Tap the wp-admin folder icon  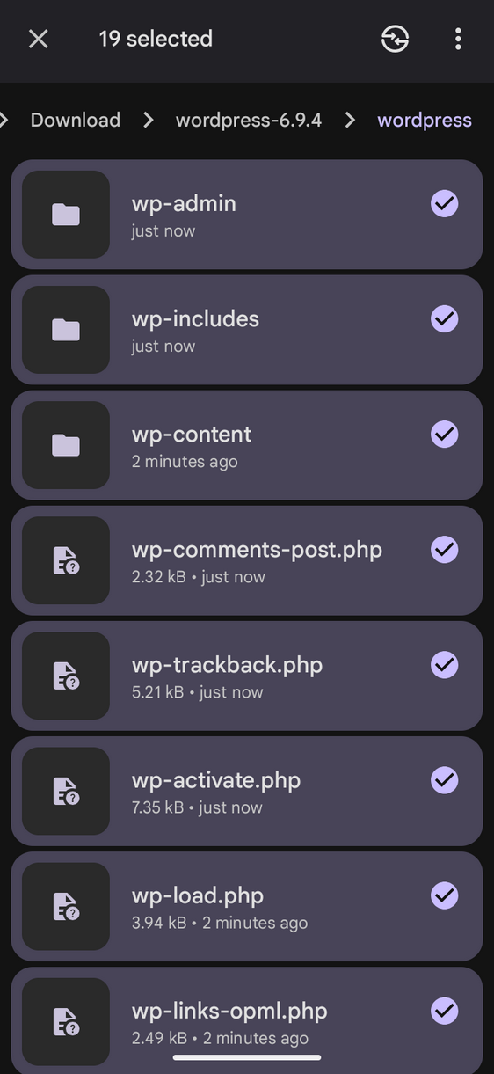tap(66, 215)
